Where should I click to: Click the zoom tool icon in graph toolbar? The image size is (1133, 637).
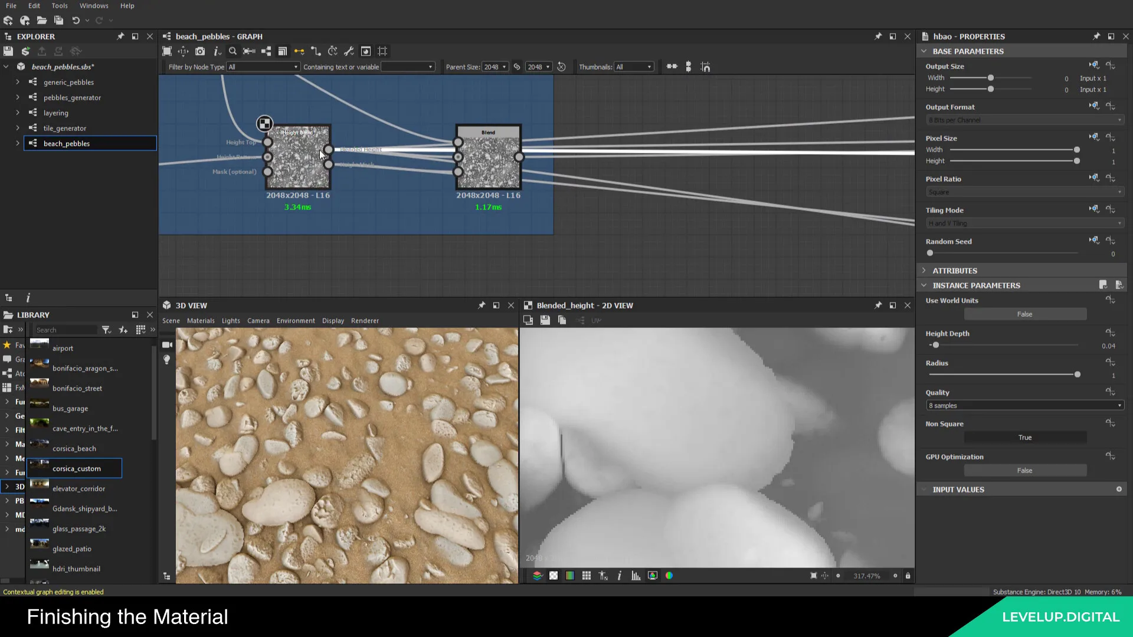point(233,51)
